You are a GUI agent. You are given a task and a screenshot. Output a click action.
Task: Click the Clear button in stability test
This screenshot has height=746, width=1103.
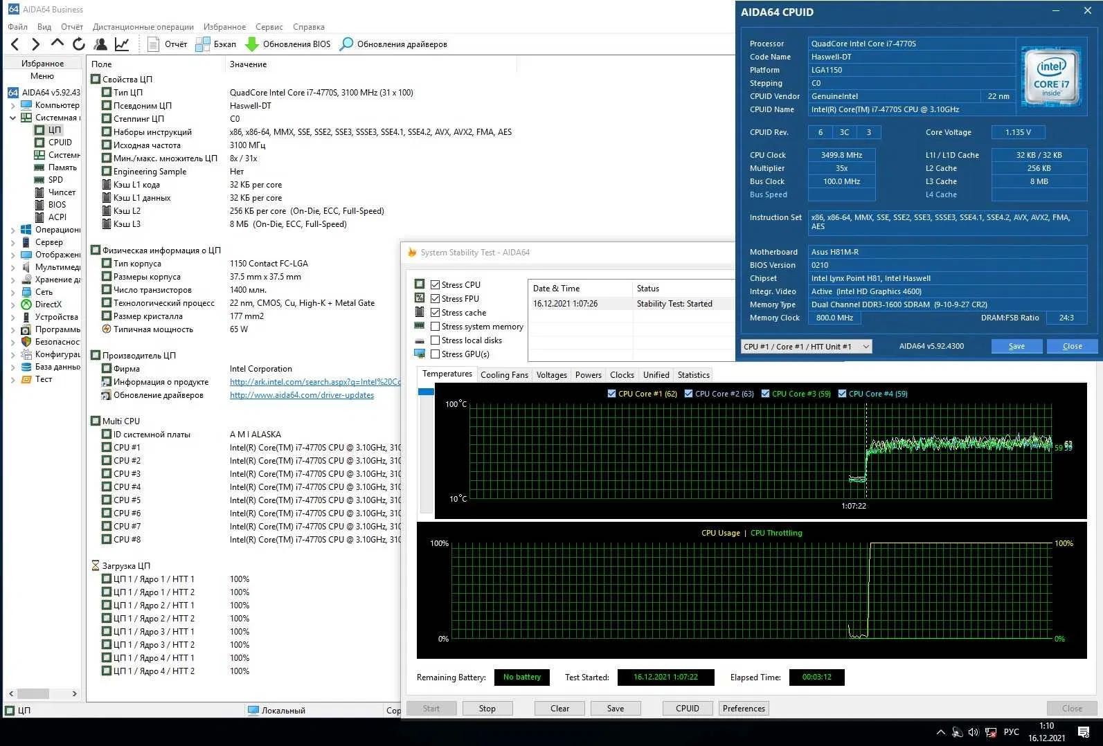[x=559, y=708]
